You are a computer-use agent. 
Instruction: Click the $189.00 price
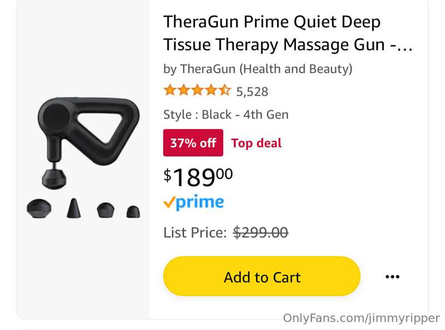tap(198, 177)
